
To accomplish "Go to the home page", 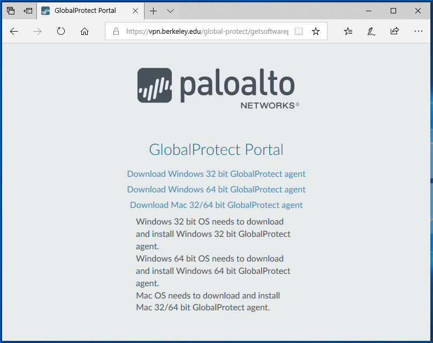I will point(85,31).
